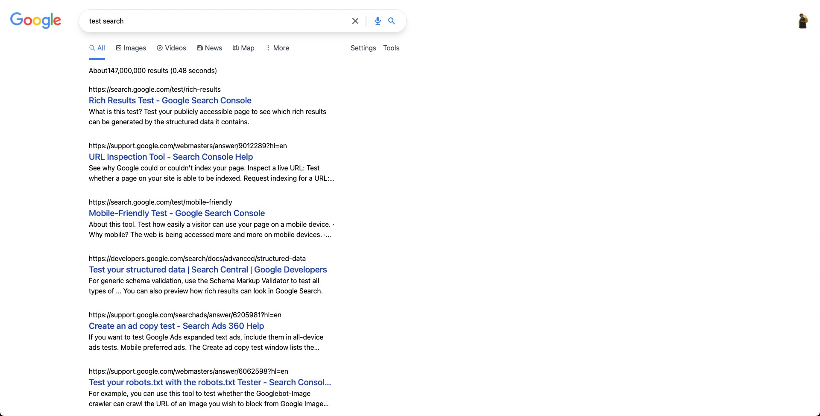Click the developers.google.com structured-data URL
Image resolution: width=820 pixels, height=416 pixels.
click(x=197, y=258)
